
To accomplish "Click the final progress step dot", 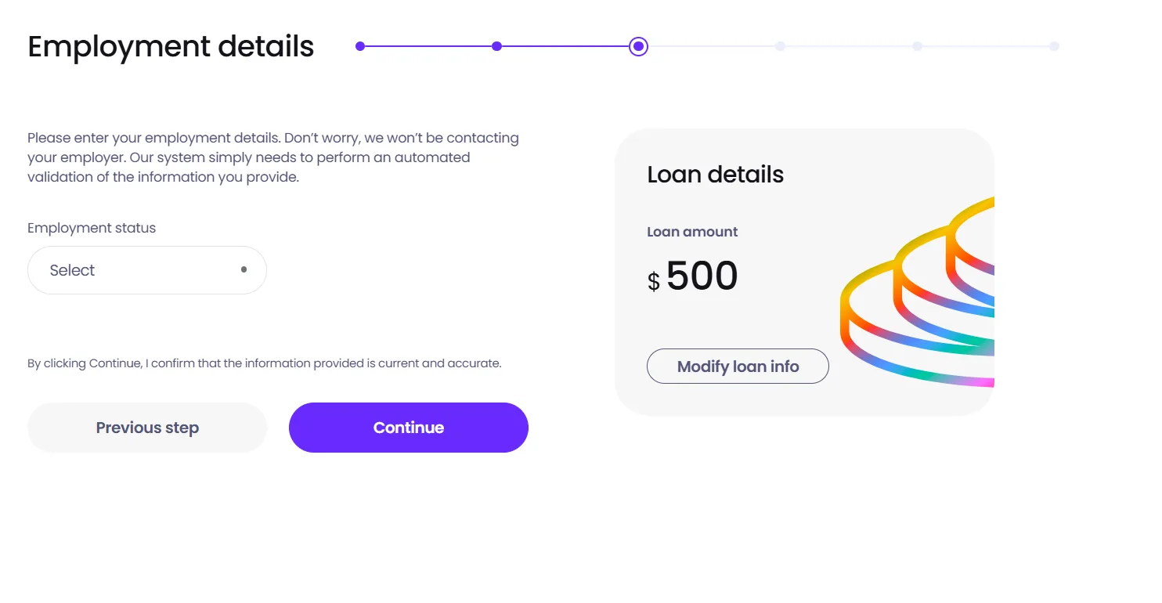I will pyautogui.click(x=1055, y=46).
